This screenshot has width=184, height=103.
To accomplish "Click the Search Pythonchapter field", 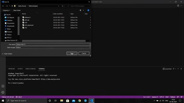I will (78, 6).
